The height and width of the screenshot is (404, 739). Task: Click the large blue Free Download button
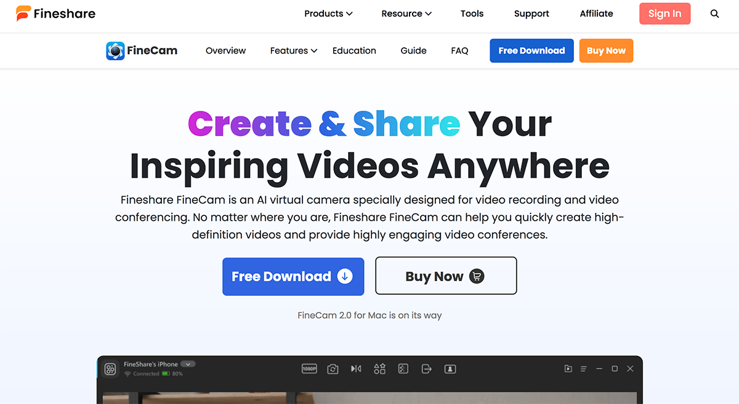(x=293, y=276)
